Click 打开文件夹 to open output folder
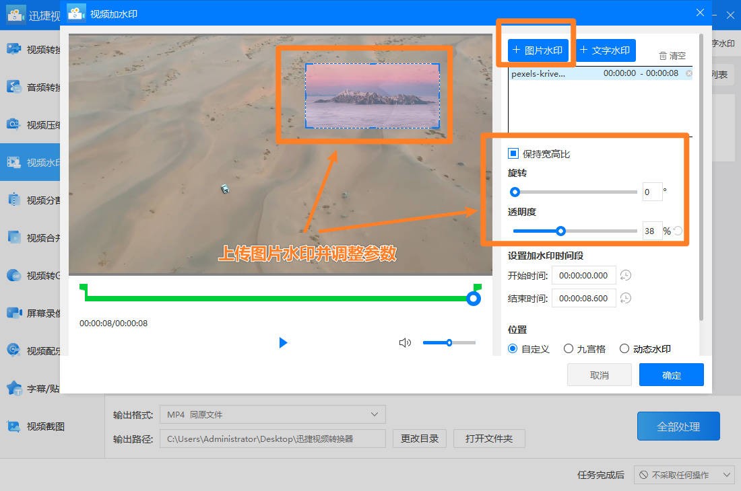The width and height of the screenshot is (741, 491). click(x=489, y=439)
